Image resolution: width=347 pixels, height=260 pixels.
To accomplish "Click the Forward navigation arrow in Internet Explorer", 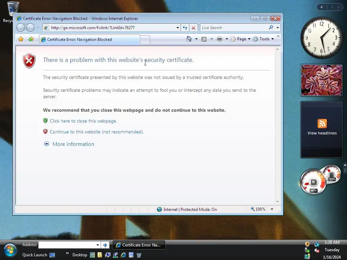I will click(x=30, y=28).
